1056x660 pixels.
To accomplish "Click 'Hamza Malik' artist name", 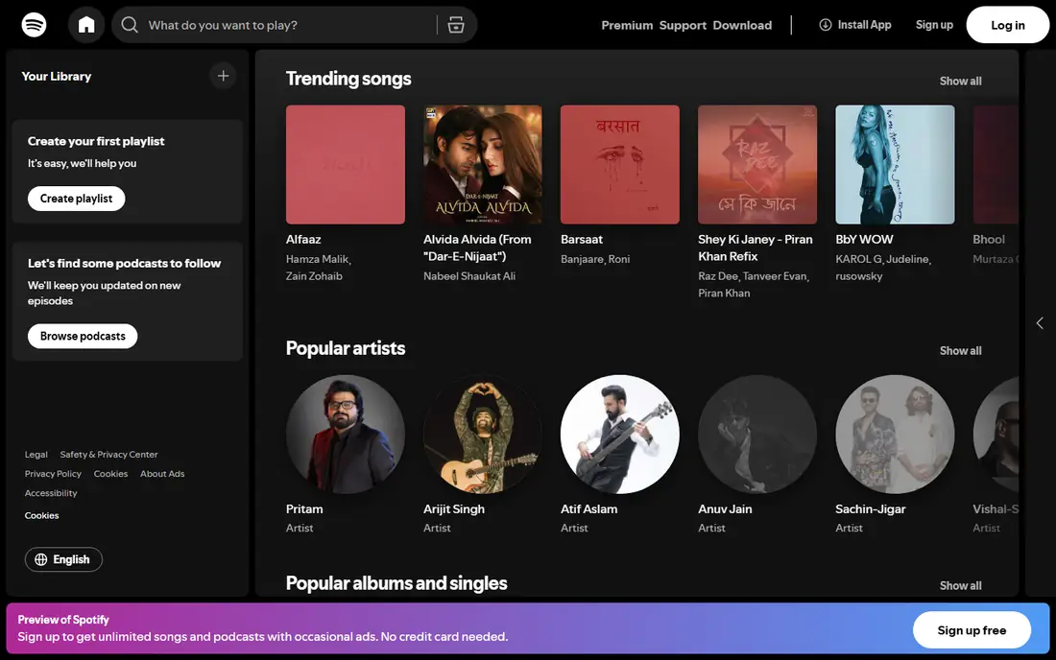I will (x=317, y=259).
